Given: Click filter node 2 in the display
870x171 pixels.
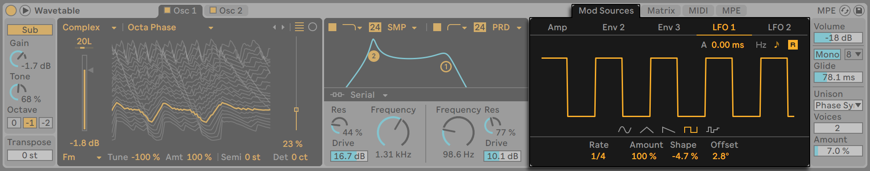Looking at the screenshot, I should coord(374,56).
